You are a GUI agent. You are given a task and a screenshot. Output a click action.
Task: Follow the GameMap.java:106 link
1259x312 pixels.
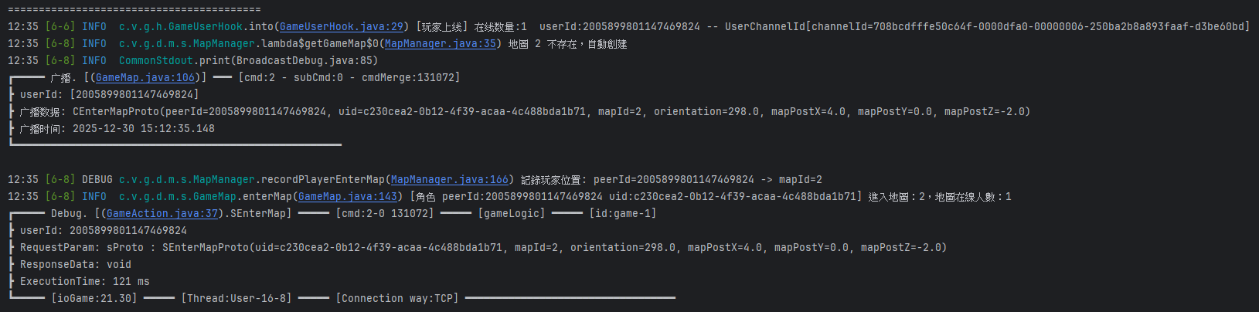(x=145, y=77)
